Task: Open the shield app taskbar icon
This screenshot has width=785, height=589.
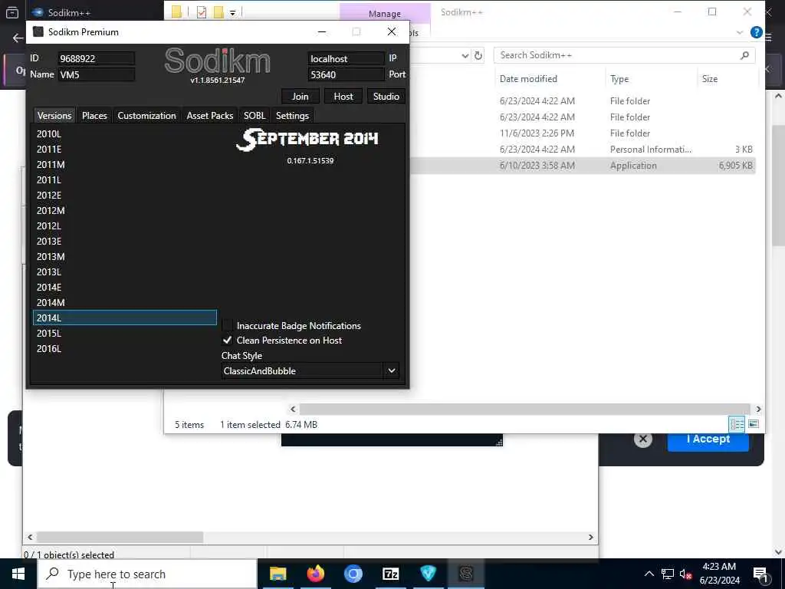Action: click(x=428, y=574)
